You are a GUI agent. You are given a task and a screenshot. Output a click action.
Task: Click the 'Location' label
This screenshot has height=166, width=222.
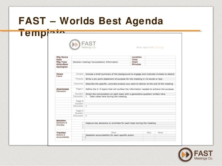(137, 57)
